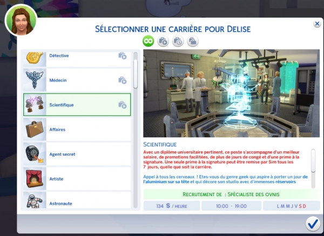
Task: Select the Scientifique career row
Action: click(77, 105)
